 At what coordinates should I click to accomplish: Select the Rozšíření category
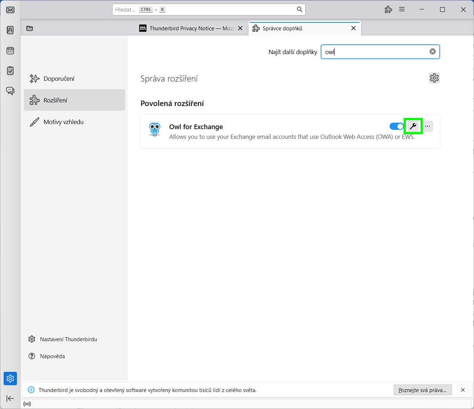(x=74, y=100)
